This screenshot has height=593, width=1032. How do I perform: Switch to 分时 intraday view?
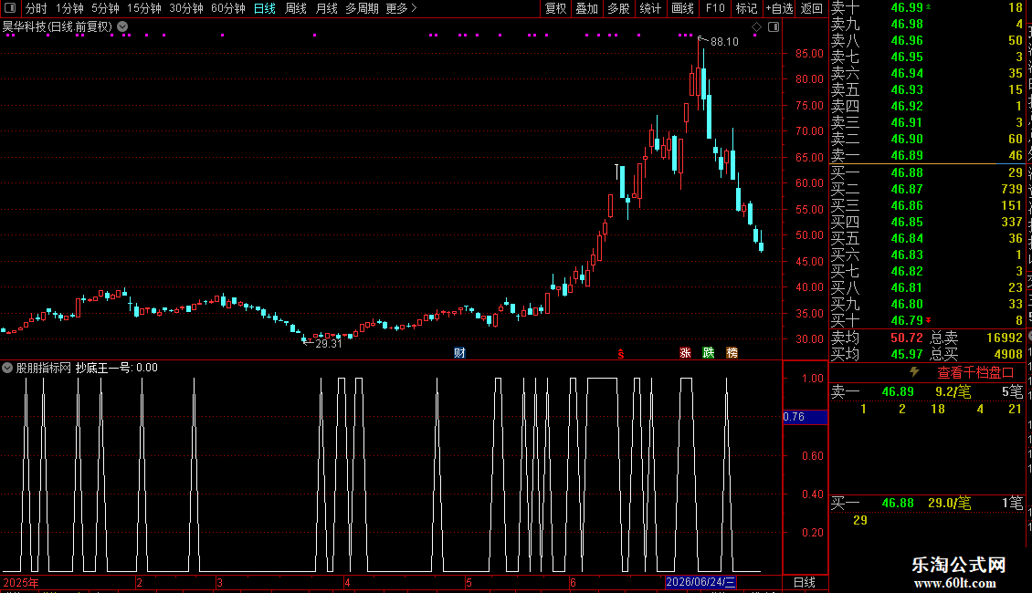click(37, 8)
